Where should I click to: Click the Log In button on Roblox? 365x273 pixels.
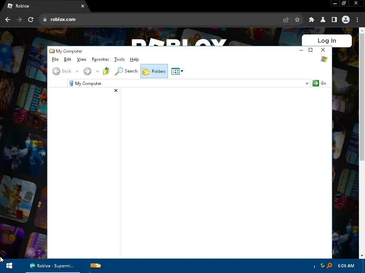pos(327,41)
